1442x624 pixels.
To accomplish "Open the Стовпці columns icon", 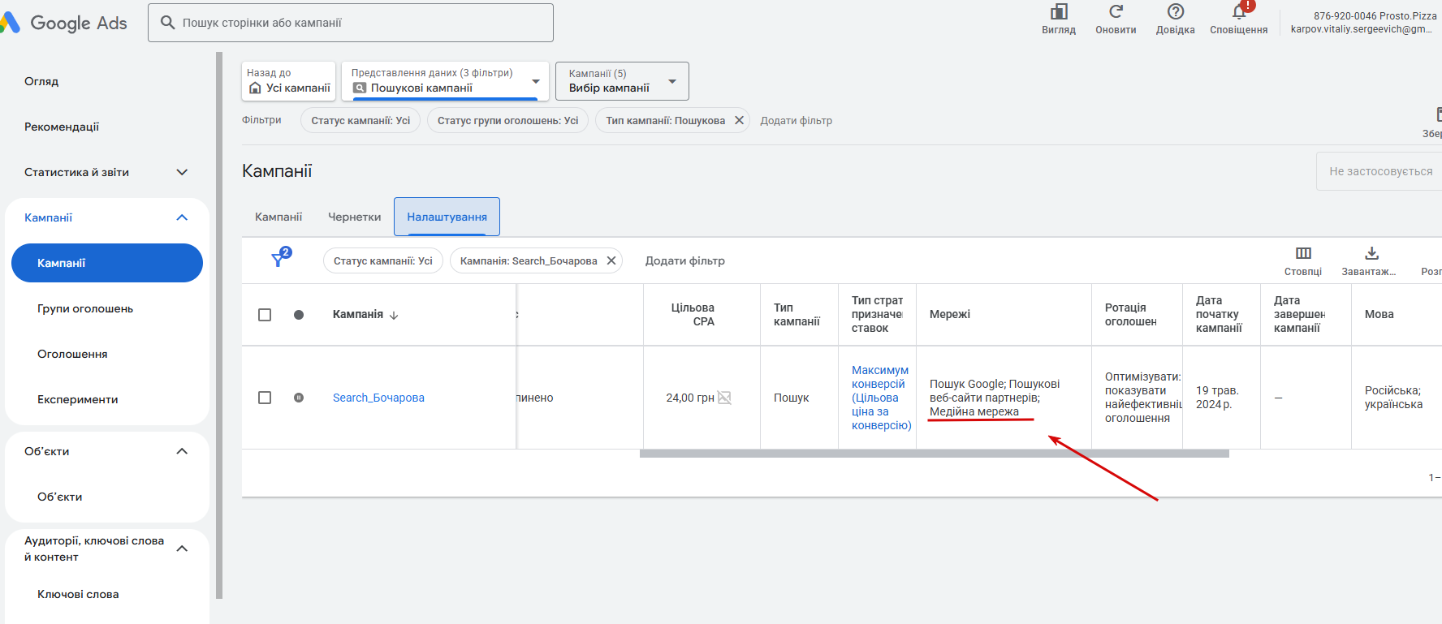I will pyautogui.click(x=1303, y=253).
